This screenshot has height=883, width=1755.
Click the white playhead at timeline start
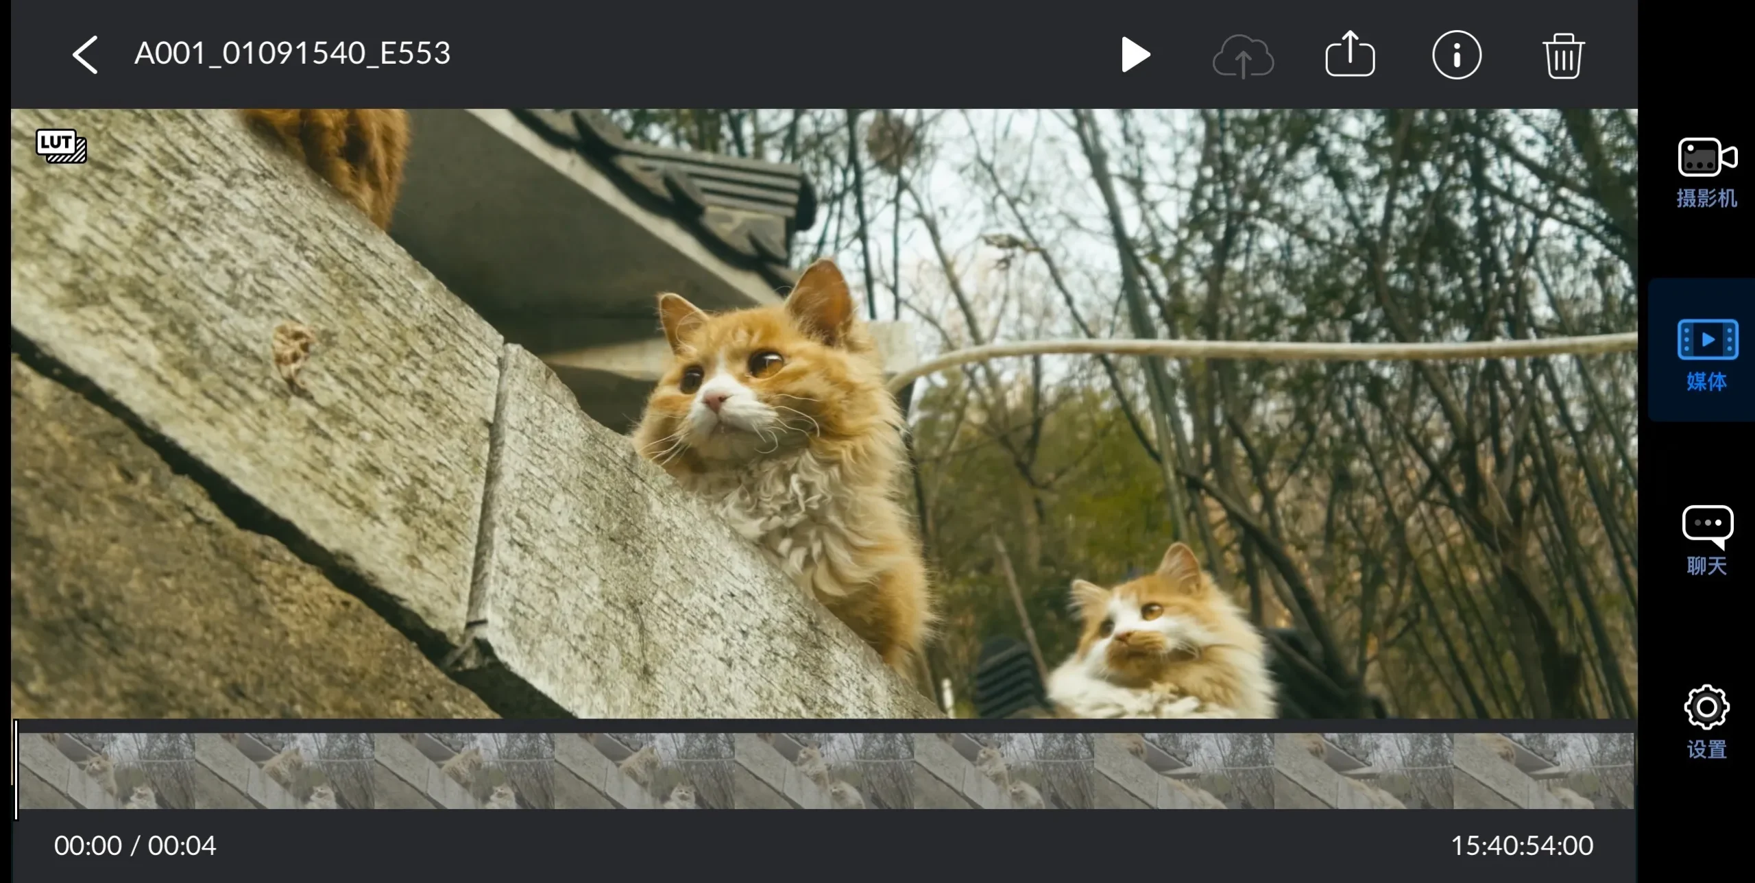15,769
